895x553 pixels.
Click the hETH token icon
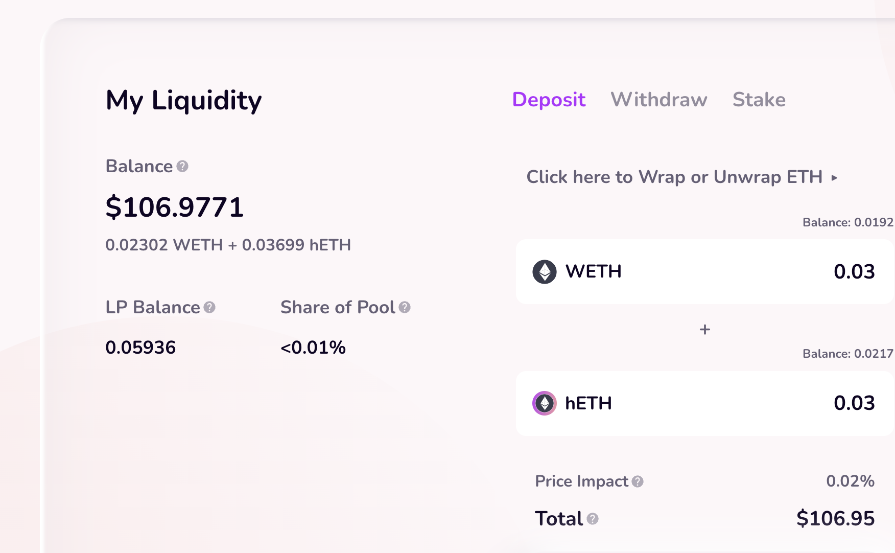pyautogui.click(x=545, y=403)
